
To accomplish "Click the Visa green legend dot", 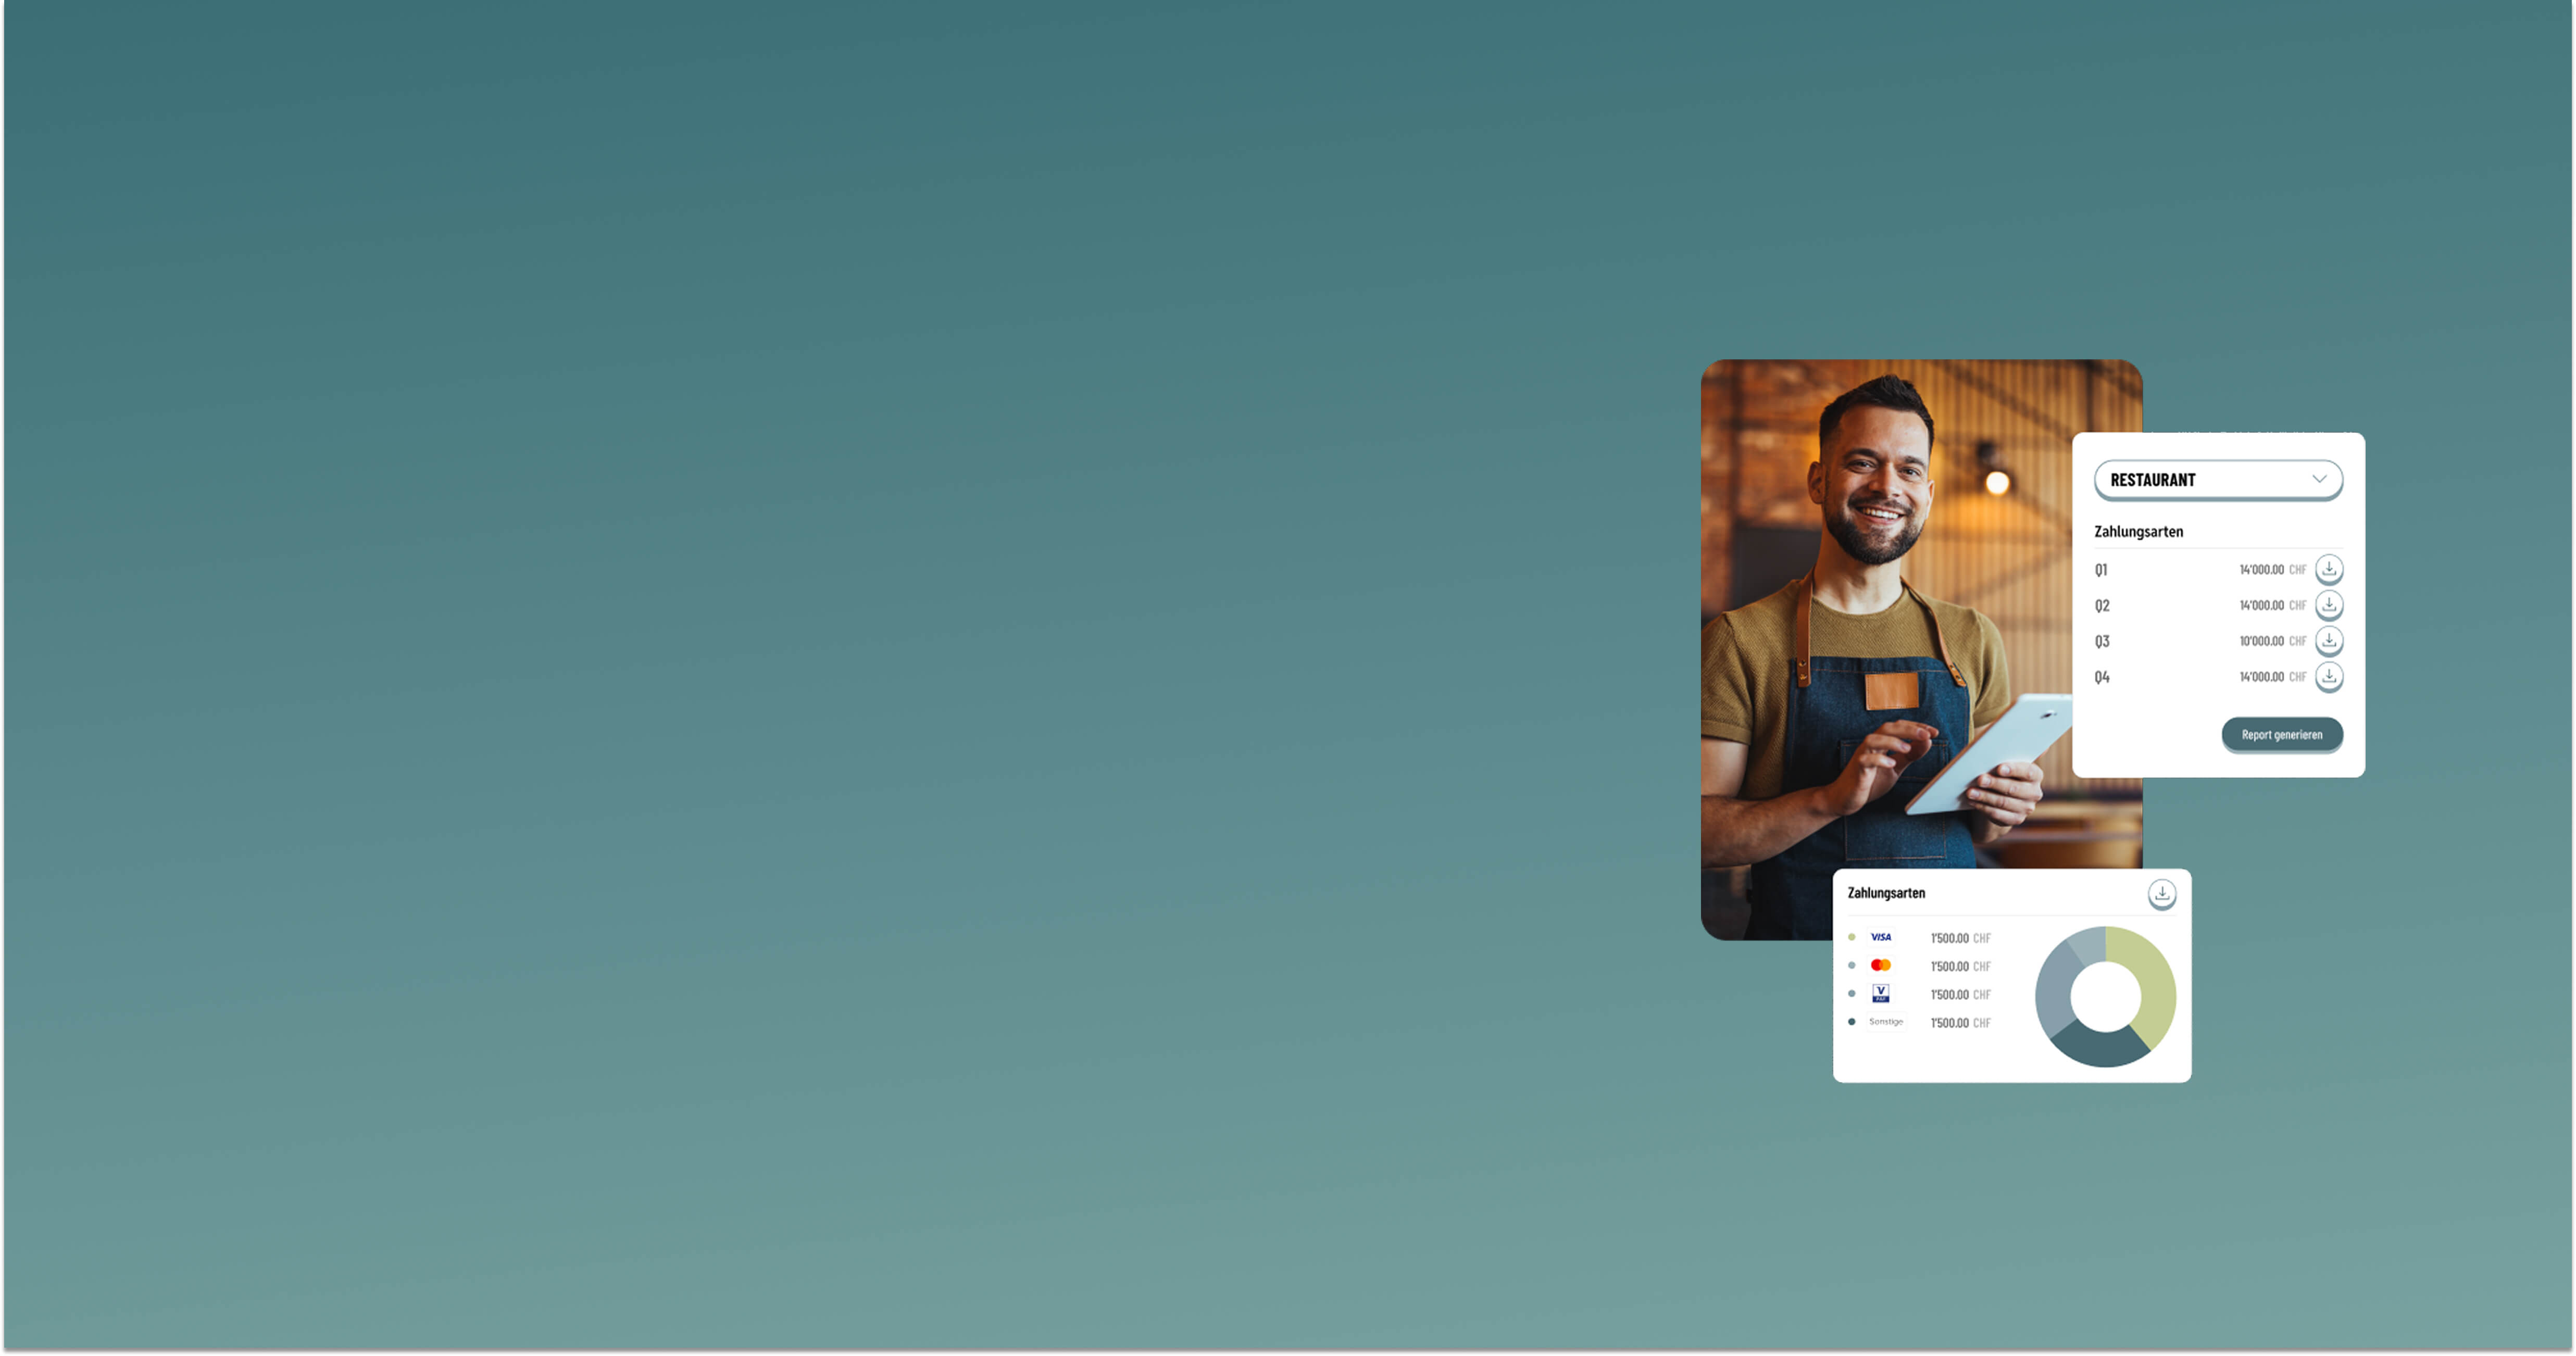I will 1852,937.
